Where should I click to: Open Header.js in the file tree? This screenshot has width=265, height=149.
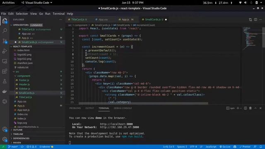(24, 84)
